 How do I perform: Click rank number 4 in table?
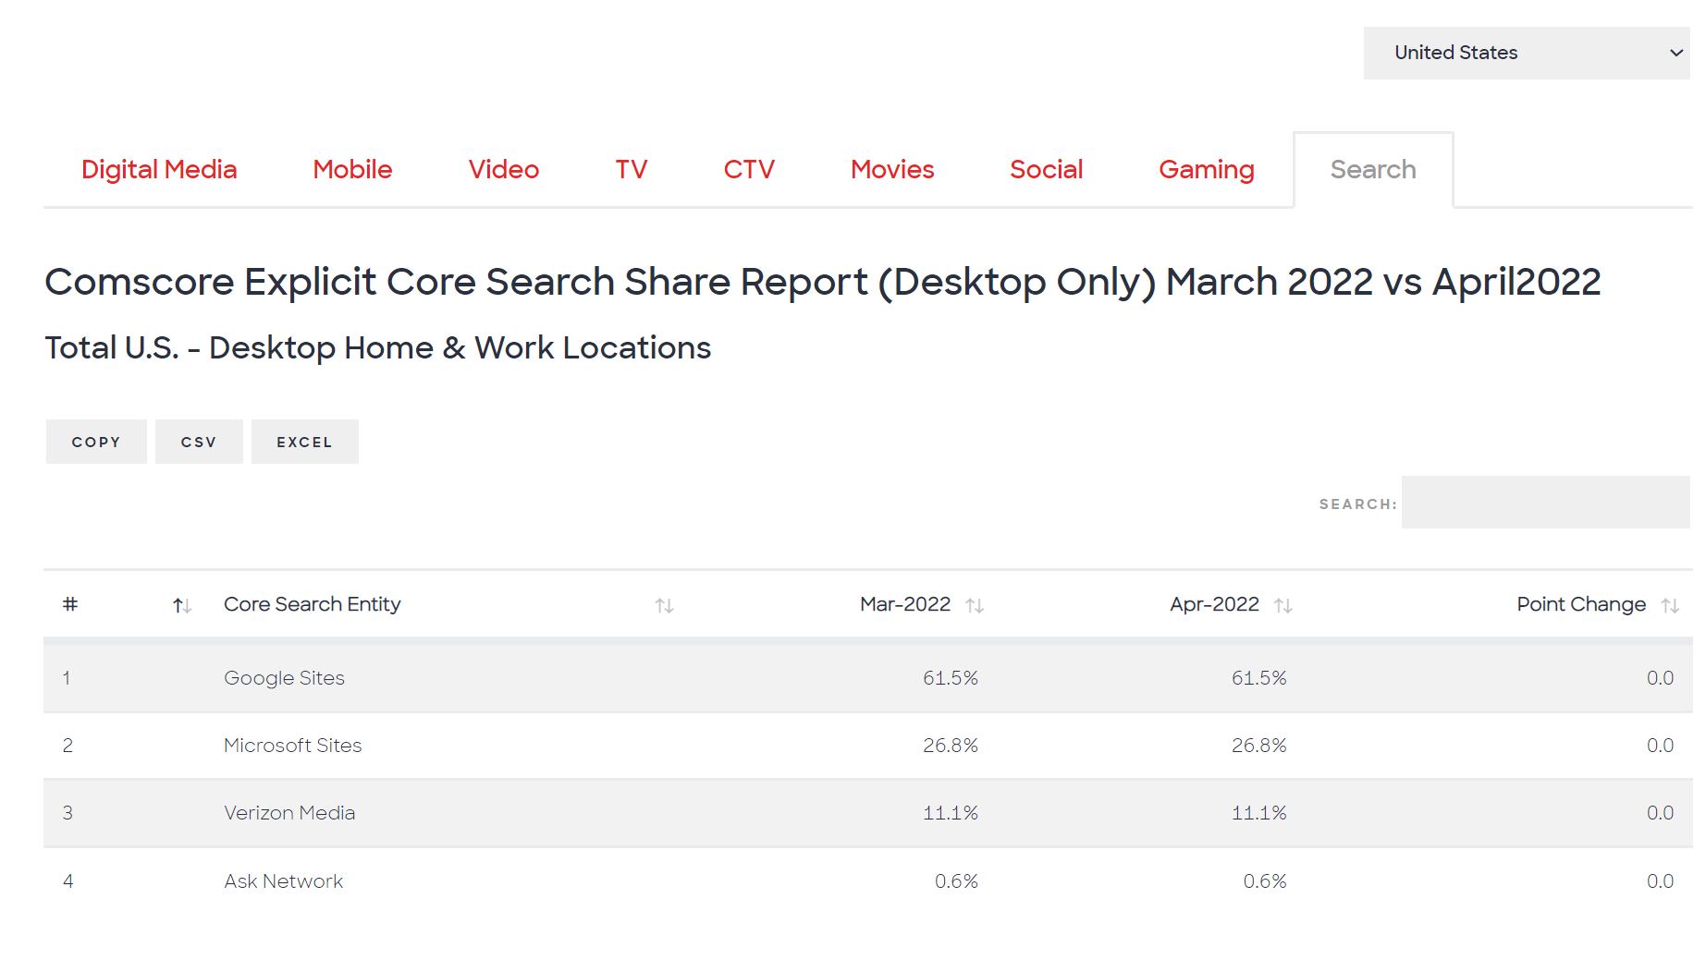click(68, 881)
